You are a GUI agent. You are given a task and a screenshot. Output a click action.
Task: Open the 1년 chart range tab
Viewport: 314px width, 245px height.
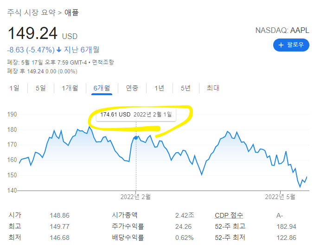pos(159,88)
